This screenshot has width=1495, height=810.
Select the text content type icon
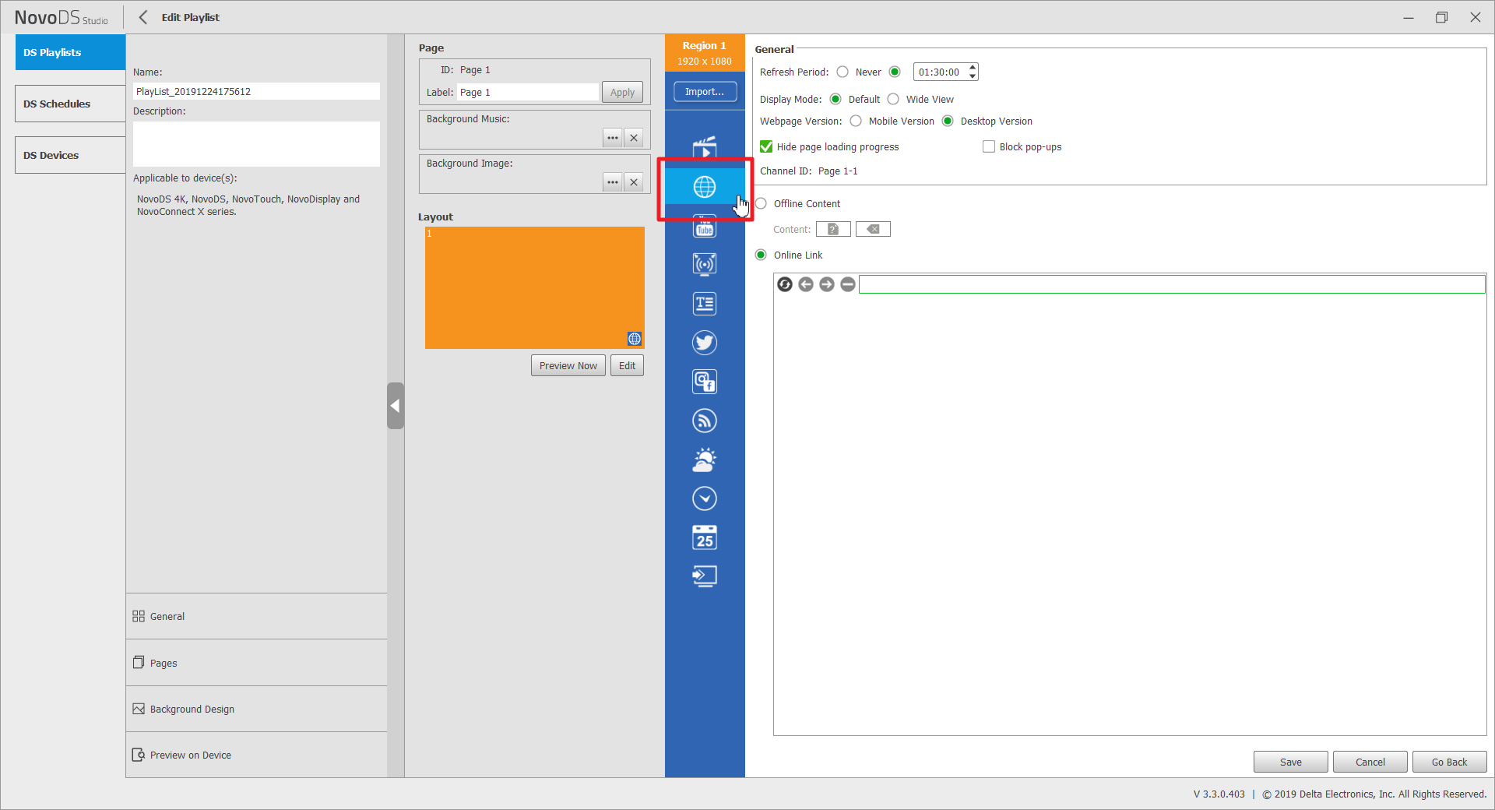[705, 303]
